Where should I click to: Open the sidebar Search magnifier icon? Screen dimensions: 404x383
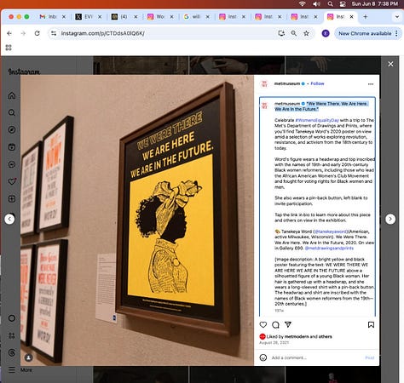(x=12, y=112)
